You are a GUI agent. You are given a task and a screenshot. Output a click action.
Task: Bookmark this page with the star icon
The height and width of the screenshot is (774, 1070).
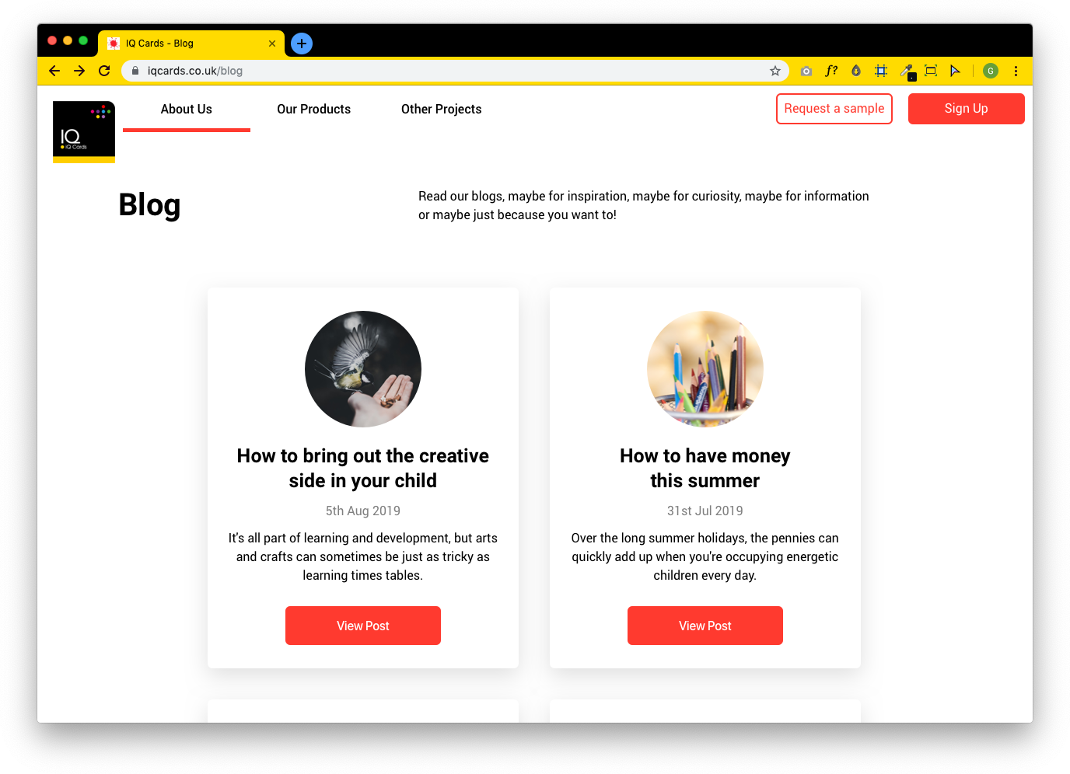pyautogui.click(x=775, y=71)
